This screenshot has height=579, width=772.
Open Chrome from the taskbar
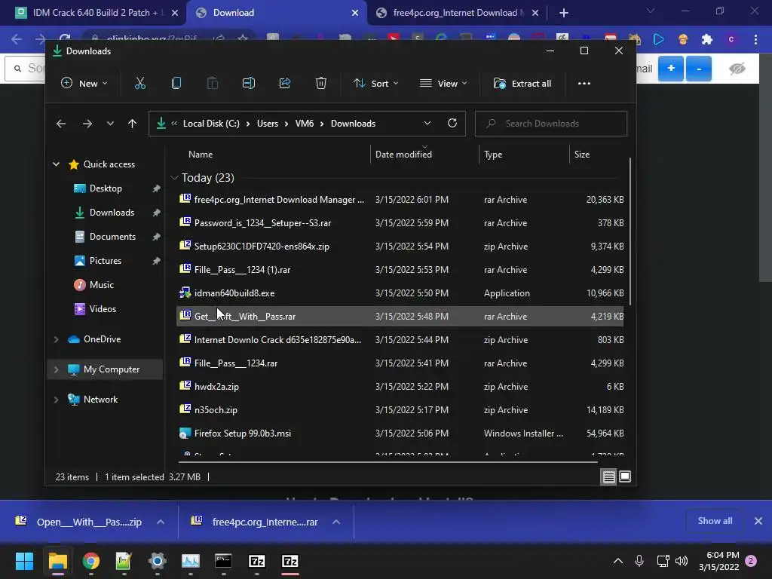click(x=91, y=561)
